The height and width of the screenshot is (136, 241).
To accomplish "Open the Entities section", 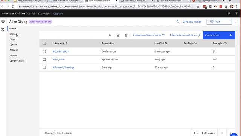I will pos(13,34).
